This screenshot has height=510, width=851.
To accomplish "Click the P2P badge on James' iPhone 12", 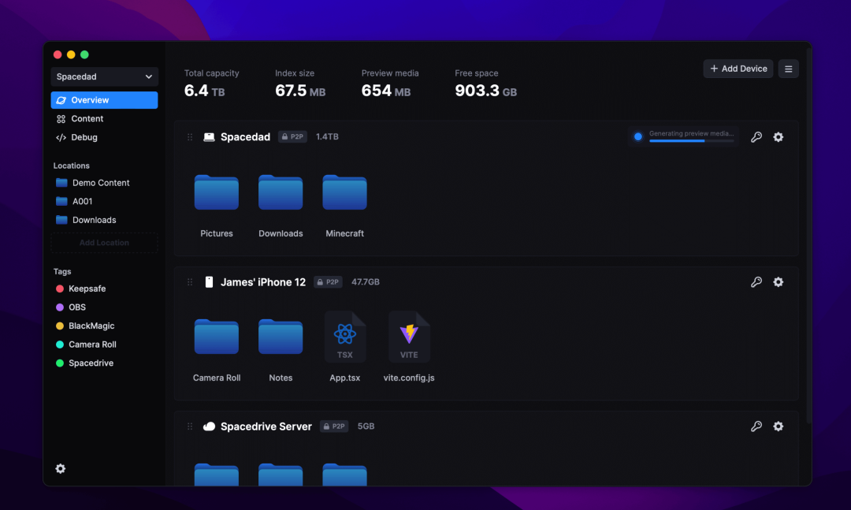I will pos(329,282).
